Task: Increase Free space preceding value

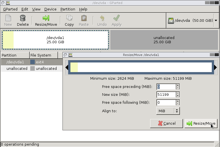Action: click(178, 85)
